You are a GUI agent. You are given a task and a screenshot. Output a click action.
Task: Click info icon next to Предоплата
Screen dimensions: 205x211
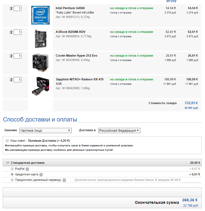tap(64, 180)
